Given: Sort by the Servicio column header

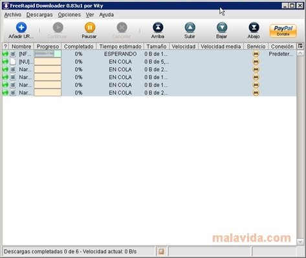Looking at the screenshot, I should pos(256,47).
